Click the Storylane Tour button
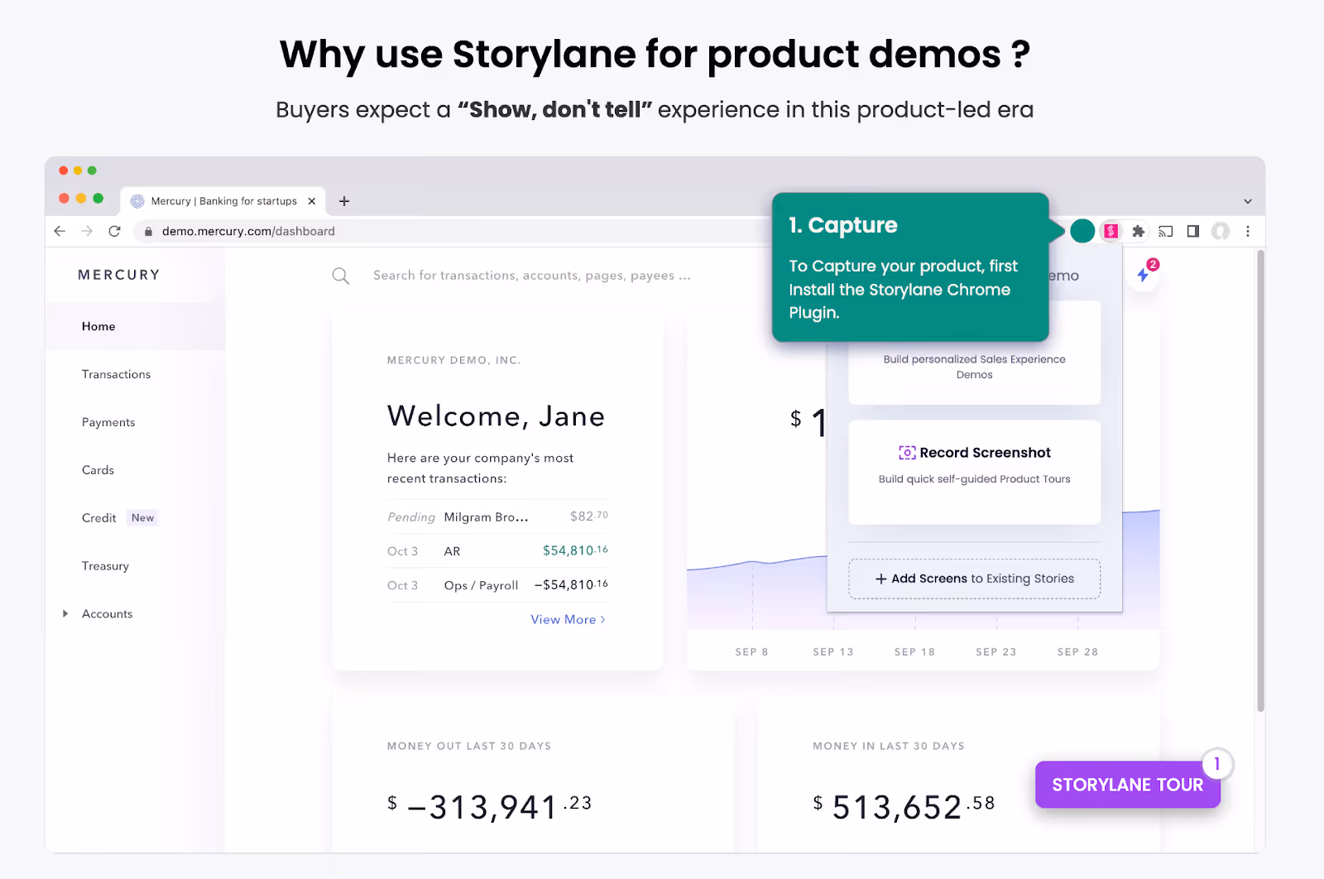1324x879 pixels. click(1127, 785)
